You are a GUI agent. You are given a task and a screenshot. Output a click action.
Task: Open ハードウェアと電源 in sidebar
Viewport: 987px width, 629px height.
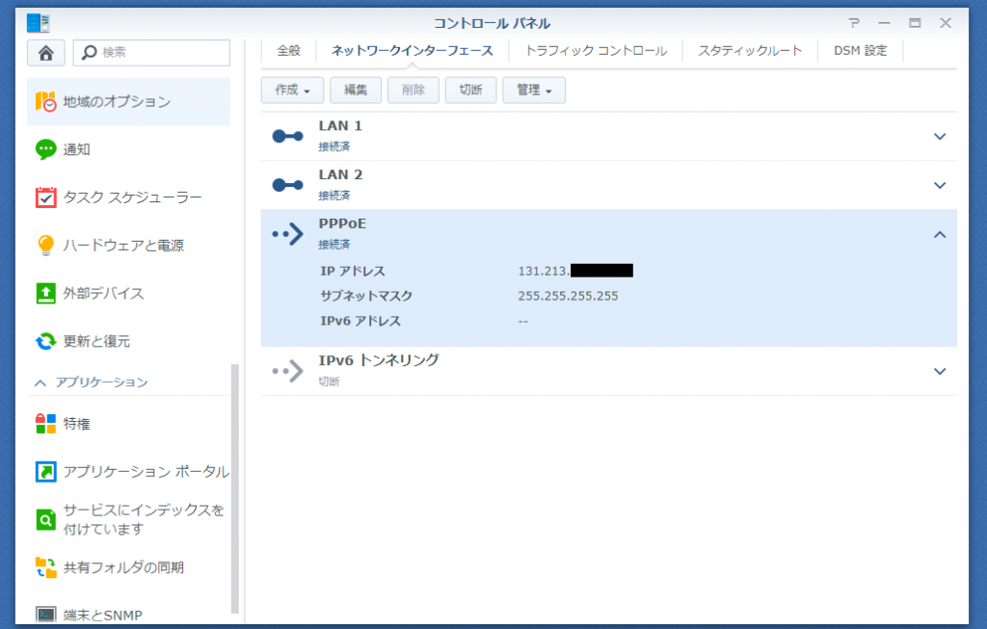pos(128,246)
